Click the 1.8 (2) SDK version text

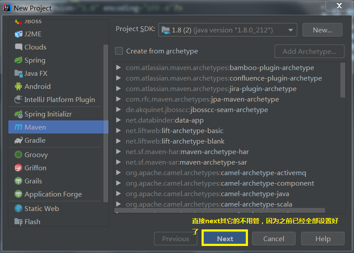(181, 30)
